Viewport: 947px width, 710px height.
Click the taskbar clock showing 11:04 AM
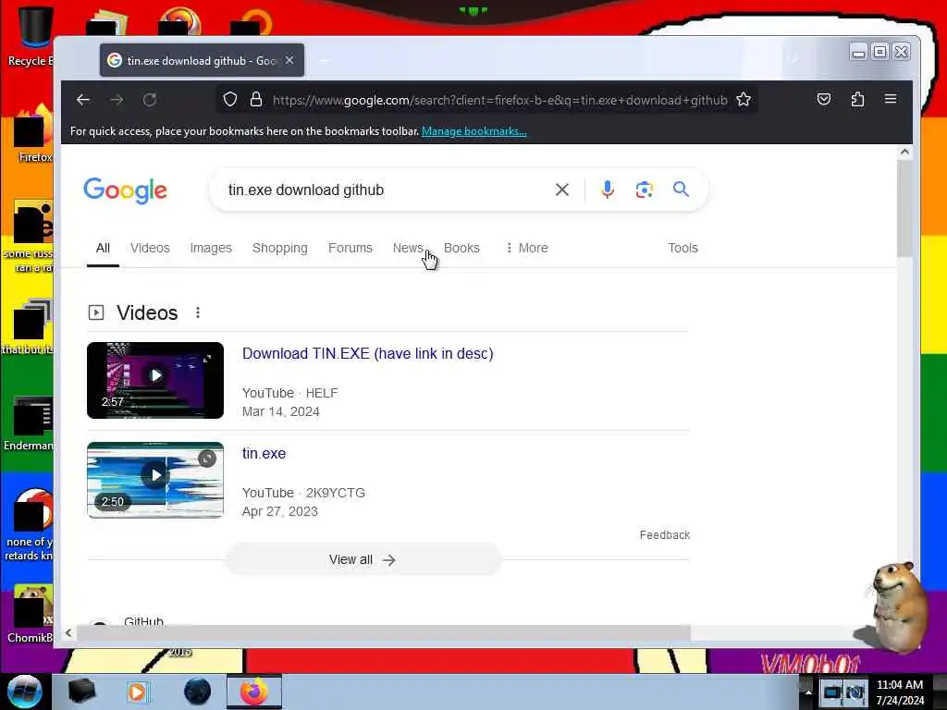900,692
